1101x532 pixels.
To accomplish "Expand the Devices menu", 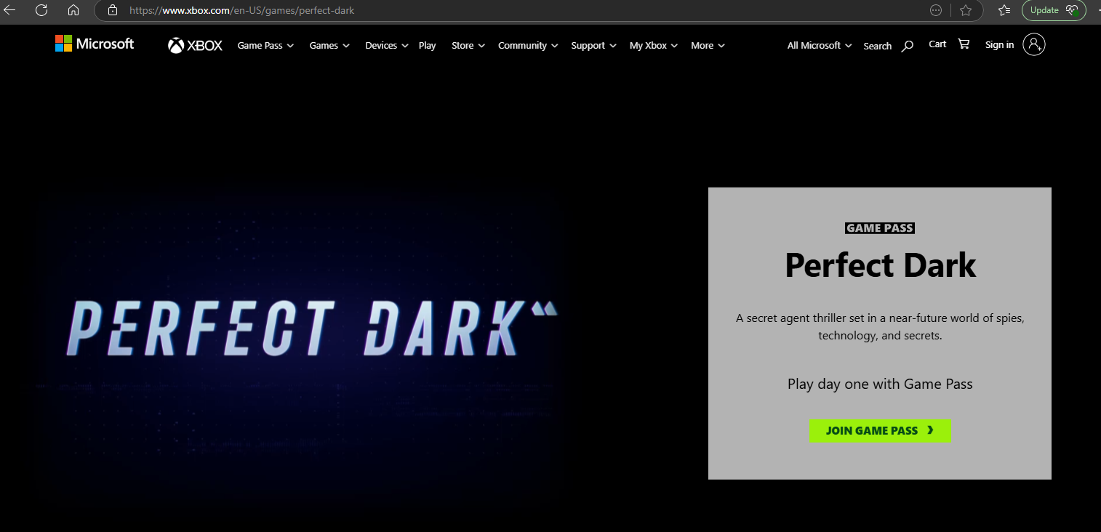I will click(387, 45).
